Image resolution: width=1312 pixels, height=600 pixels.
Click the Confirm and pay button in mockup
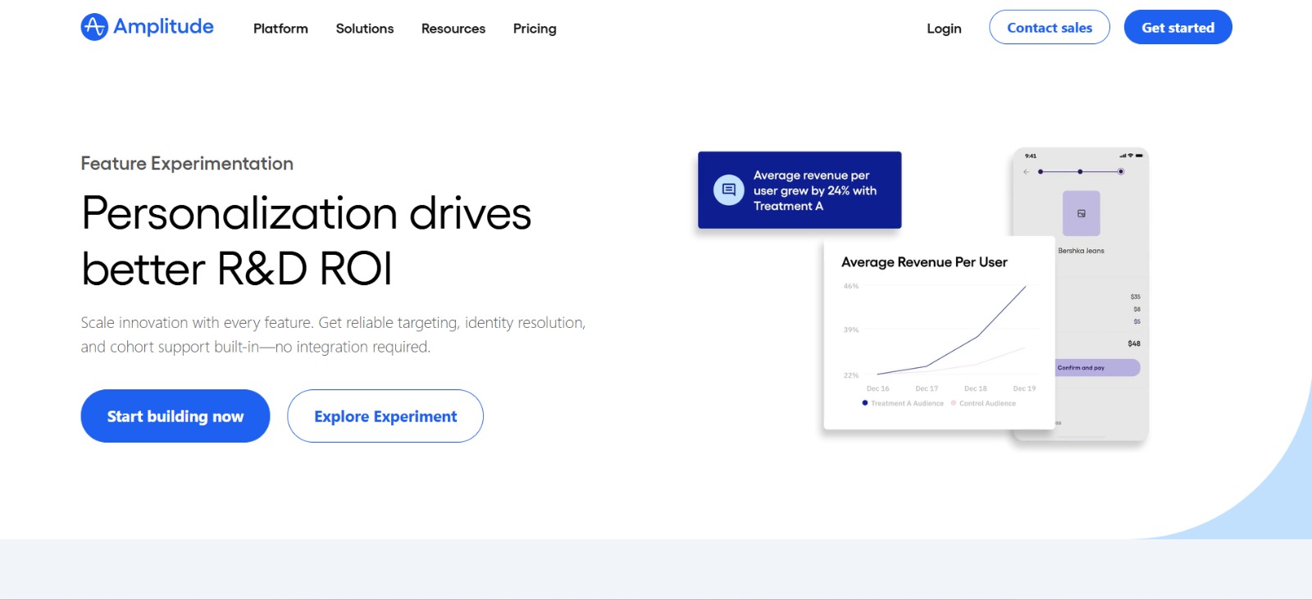(1097, 367)
